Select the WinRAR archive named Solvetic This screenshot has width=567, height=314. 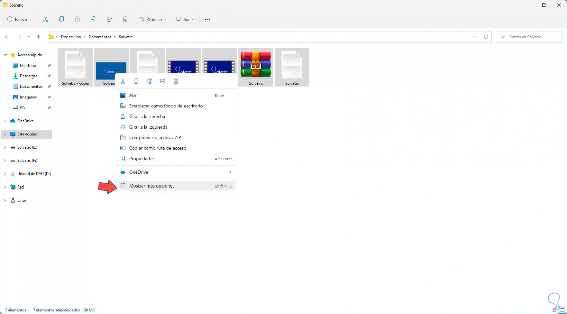[x=256, y=68]
